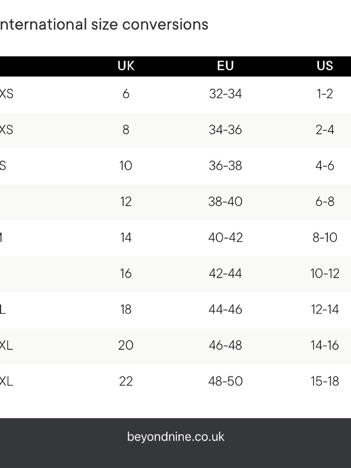
Task: Select the UK size 18 cell
Action: (126, 309)
